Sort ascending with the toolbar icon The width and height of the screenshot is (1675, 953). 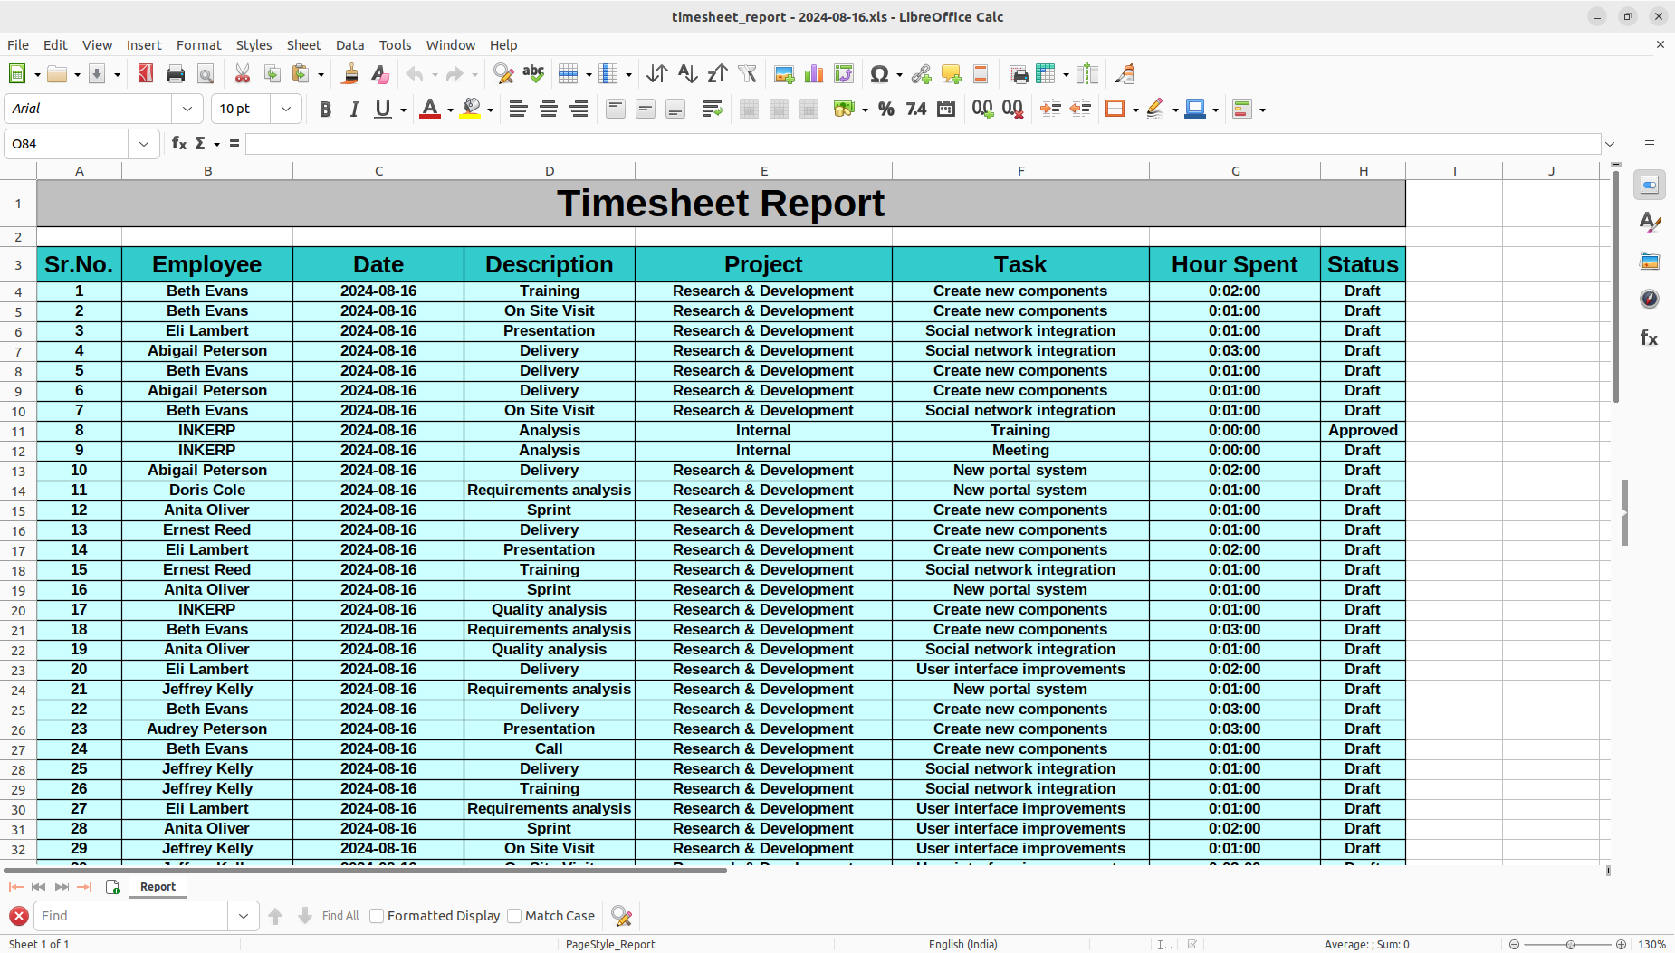[x=687, y=74]
